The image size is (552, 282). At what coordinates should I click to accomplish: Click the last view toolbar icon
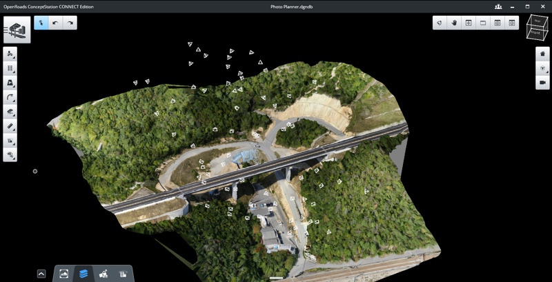[512, 23]
